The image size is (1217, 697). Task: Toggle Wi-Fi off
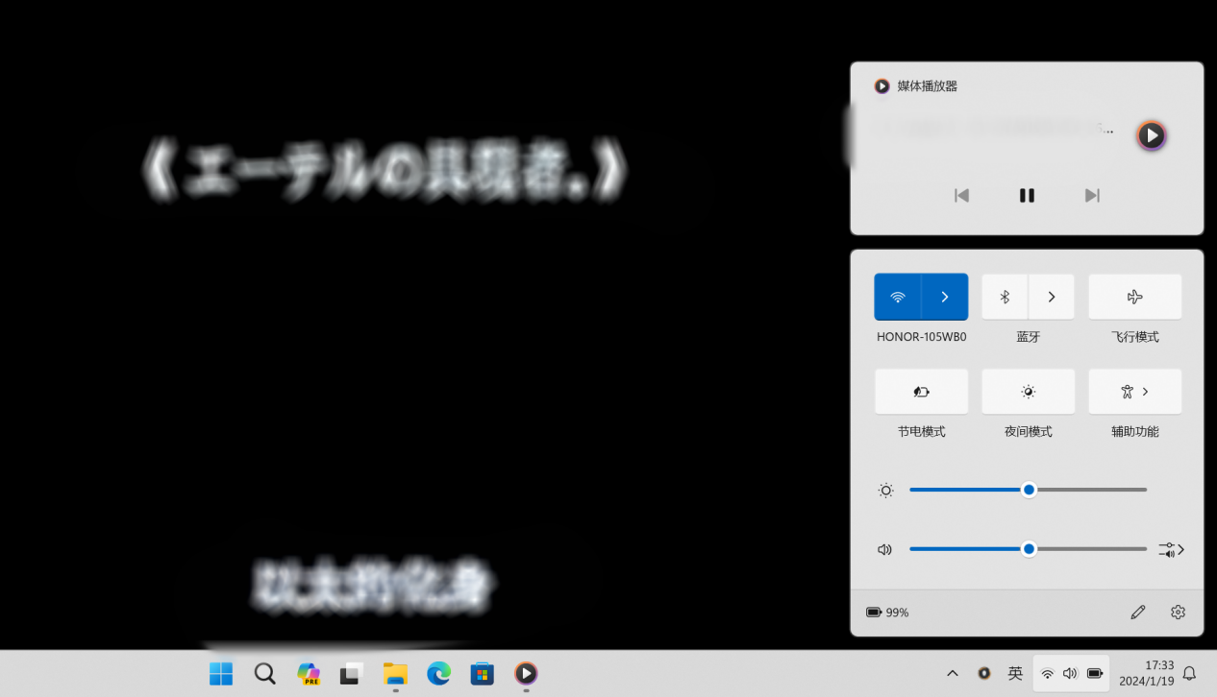(x=898, y=297)
